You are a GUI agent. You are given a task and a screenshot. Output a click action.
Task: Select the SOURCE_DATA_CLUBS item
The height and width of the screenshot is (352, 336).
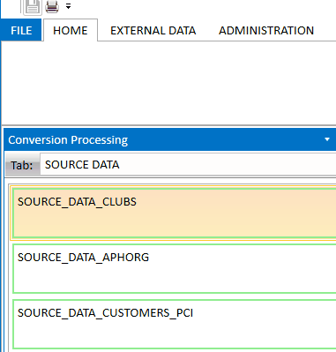175,213
